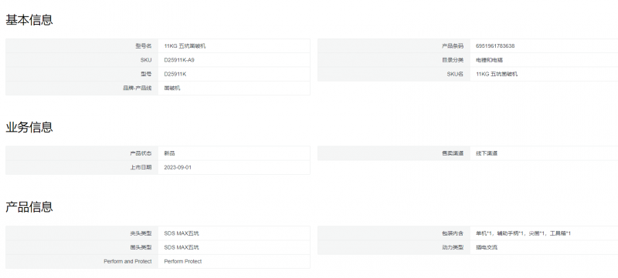
Task: Select the SKU名 value 11KG 五坑凿破机
Action: pyautogui.click(x=497, y=74)
